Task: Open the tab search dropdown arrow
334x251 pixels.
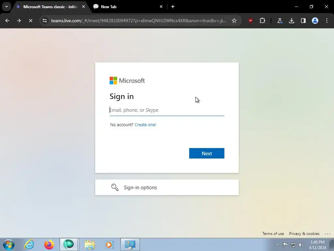Action: tap(7, 7)
